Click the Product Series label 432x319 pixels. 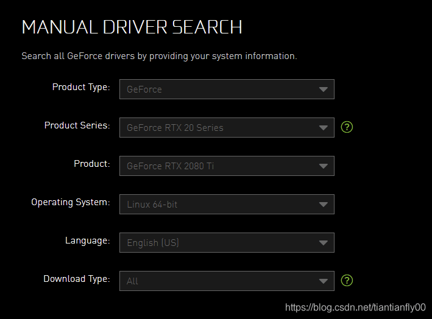[x=77, y=125]
